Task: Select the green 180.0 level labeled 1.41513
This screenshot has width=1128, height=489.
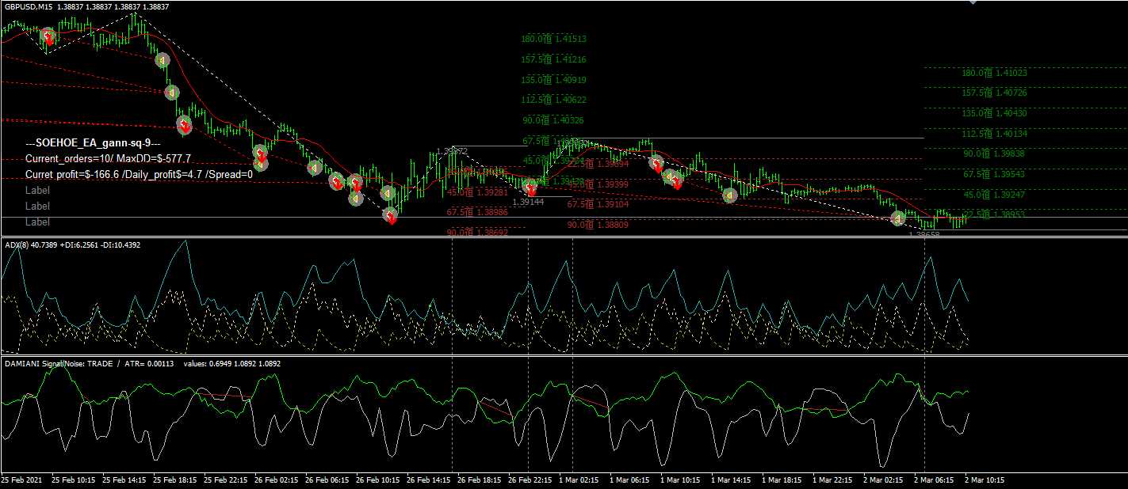Action: coord(553,39)
